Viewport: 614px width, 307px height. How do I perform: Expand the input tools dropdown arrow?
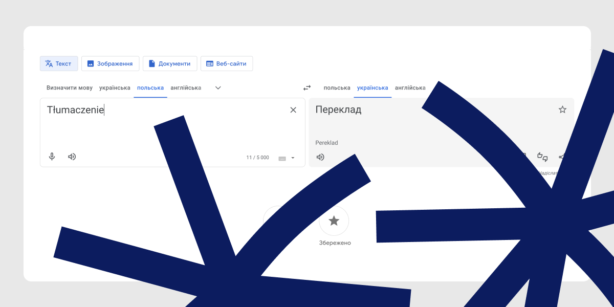point(293,158)
